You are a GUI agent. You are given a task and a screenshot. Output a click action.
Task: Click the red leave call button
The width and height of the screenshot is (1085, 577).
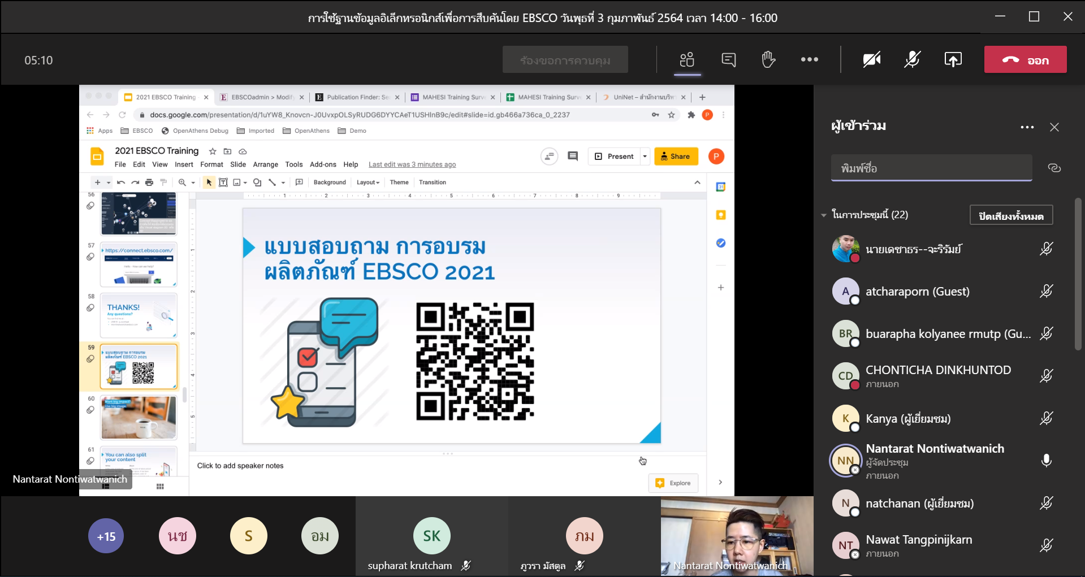point(1025,59)
